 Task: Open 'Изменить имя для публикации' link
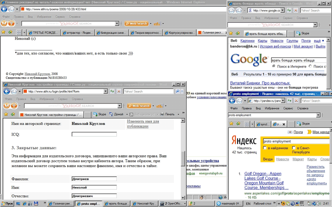pos(143,124)
